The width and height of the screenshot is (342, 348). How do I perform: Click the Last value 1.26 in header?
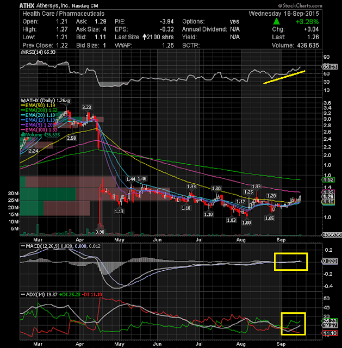[x=313, y=37]
